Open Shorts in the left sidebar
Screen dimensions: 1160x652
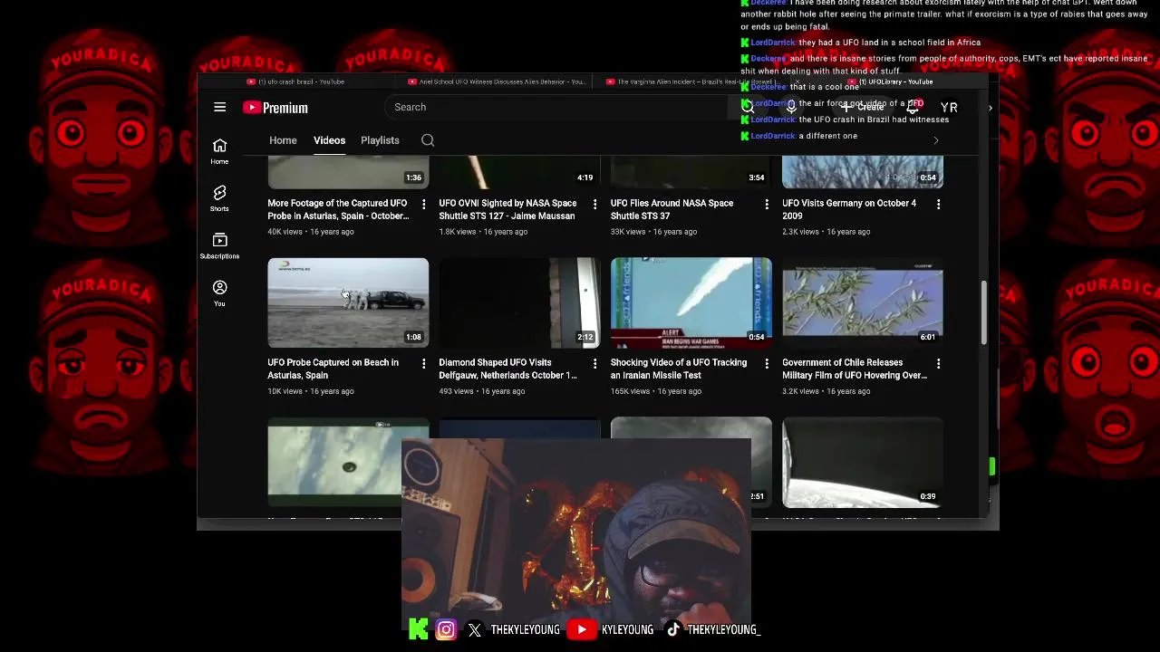[x=219, y=198]
